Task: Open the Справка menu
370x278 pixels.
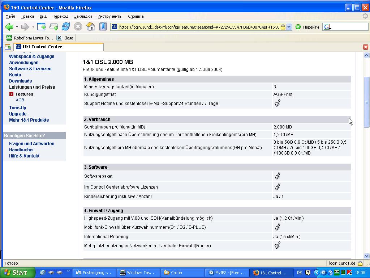Action: pyautogui.click(x=136, y=16)
